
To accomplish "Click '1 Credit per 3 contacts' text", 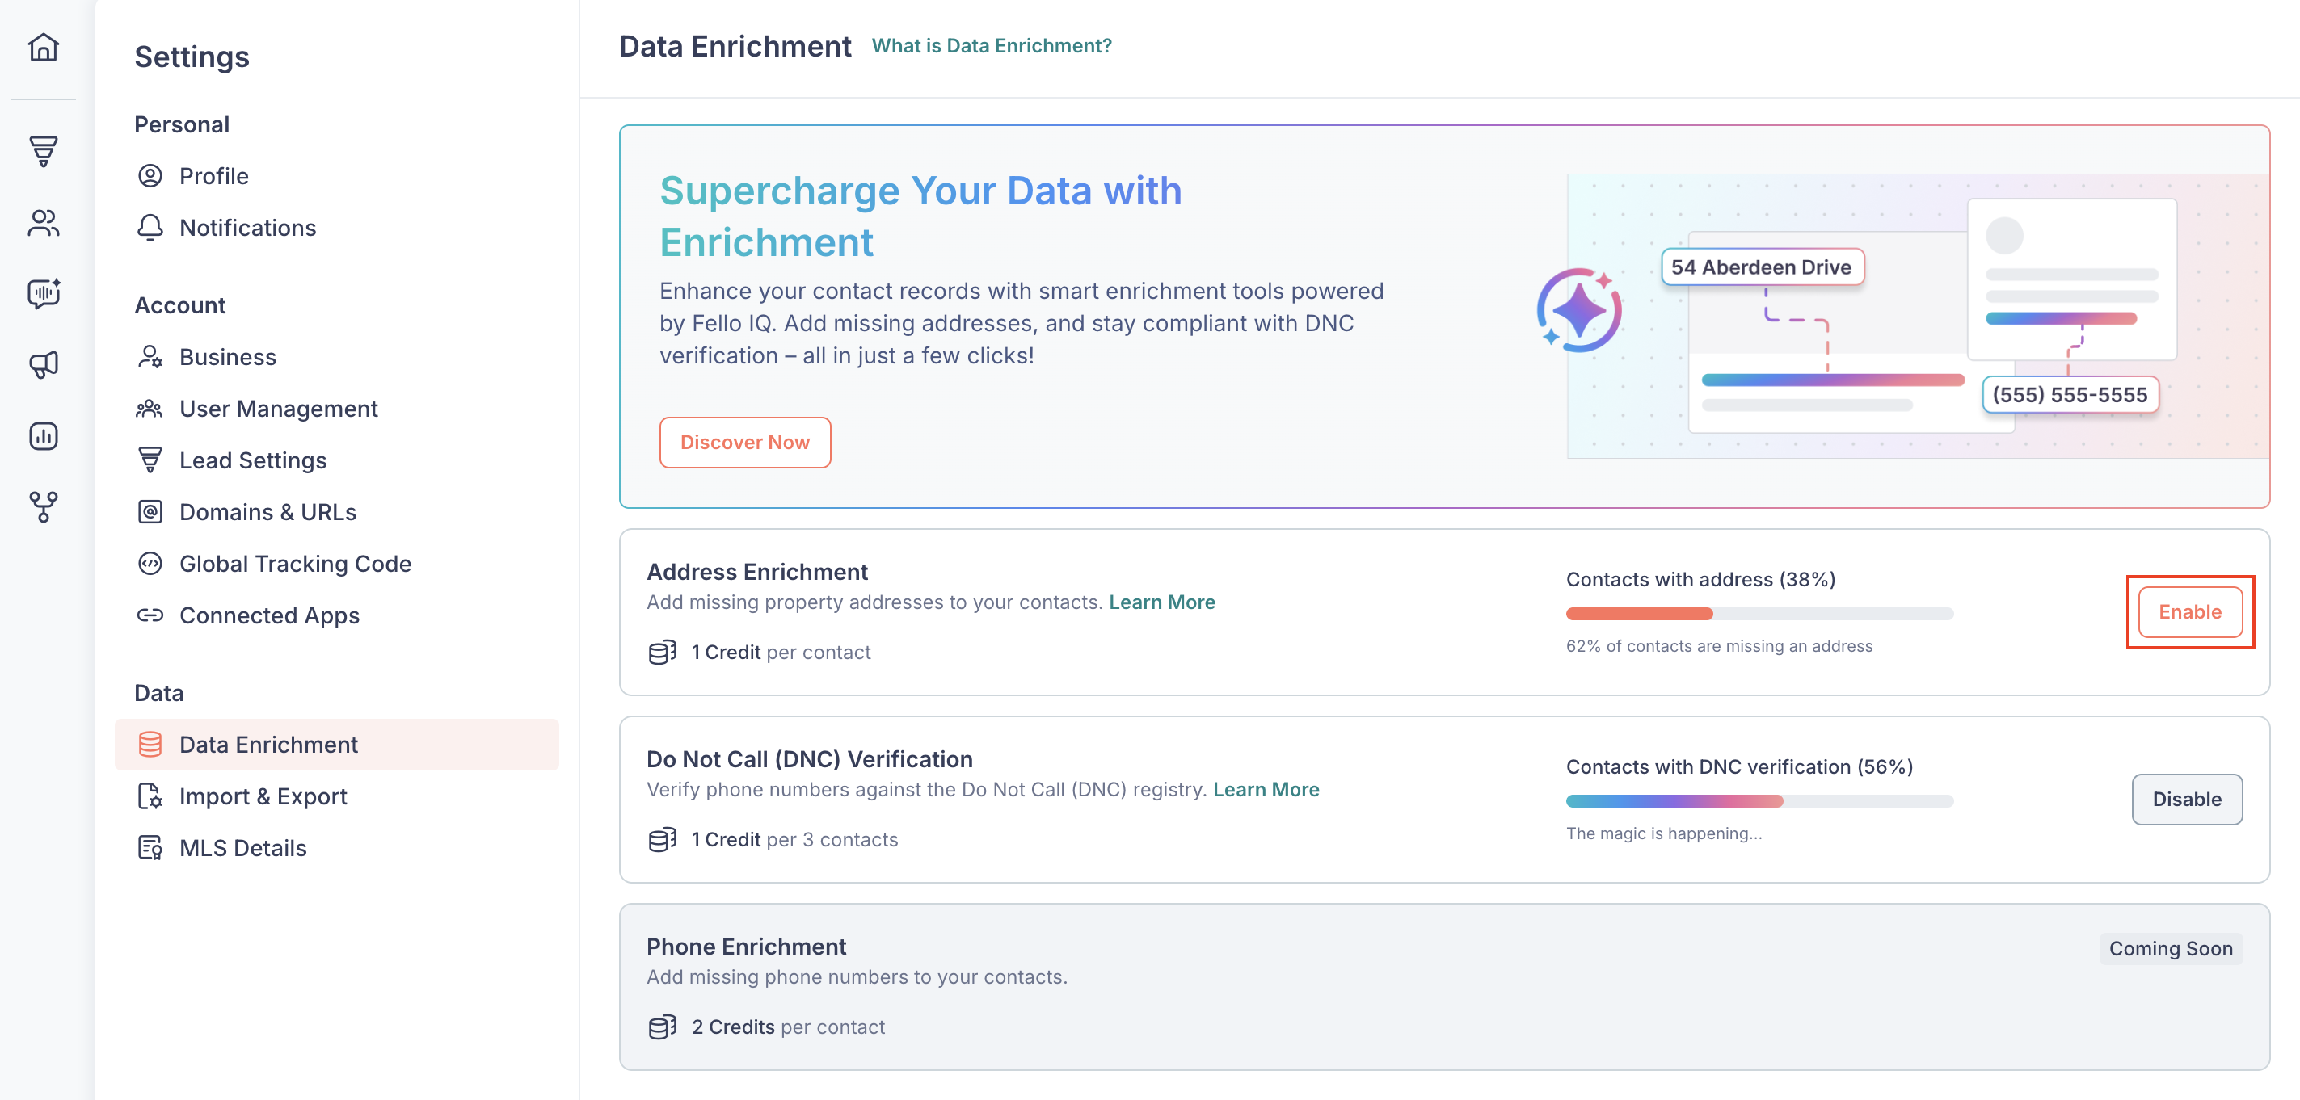I will [x=794, y=839].
